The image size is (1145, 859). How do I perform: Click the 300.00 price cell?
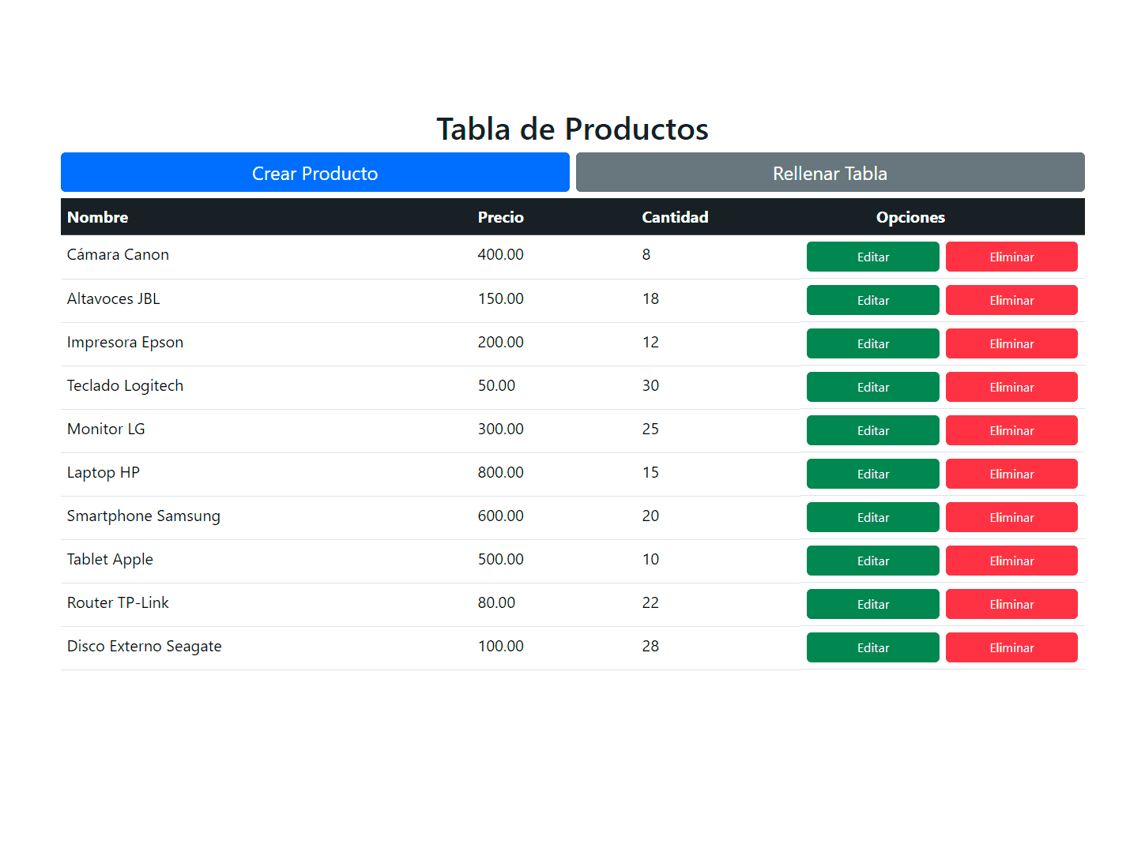(553, 430)
